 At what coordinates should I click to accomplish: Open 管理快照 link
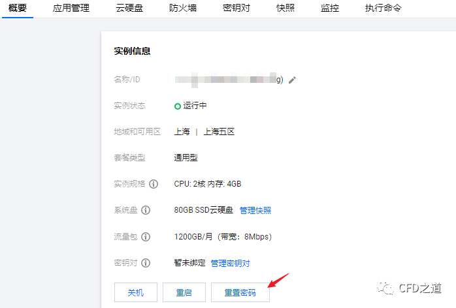255,210
